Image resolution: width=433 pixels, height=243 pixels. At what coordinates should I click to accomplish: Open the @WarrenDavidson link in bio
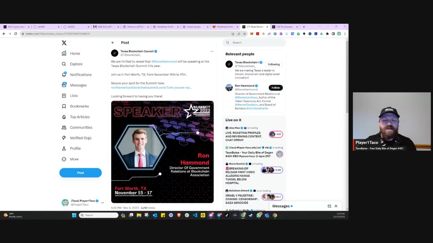247,105
